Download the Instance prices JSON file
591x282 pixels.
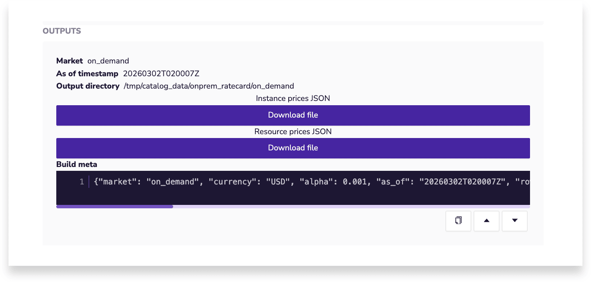pos(293,115)
